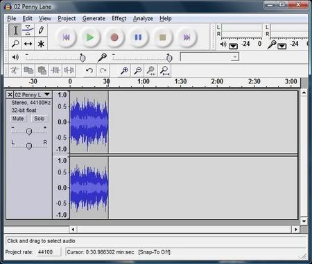Solo the 02 Penny Lane track

click(x=40, y=119)
